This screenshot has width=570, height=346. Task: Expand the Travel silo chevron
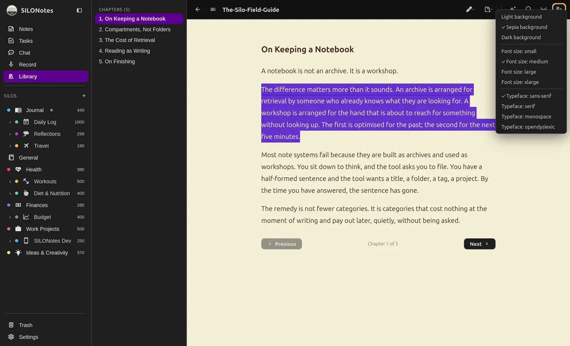10,146
